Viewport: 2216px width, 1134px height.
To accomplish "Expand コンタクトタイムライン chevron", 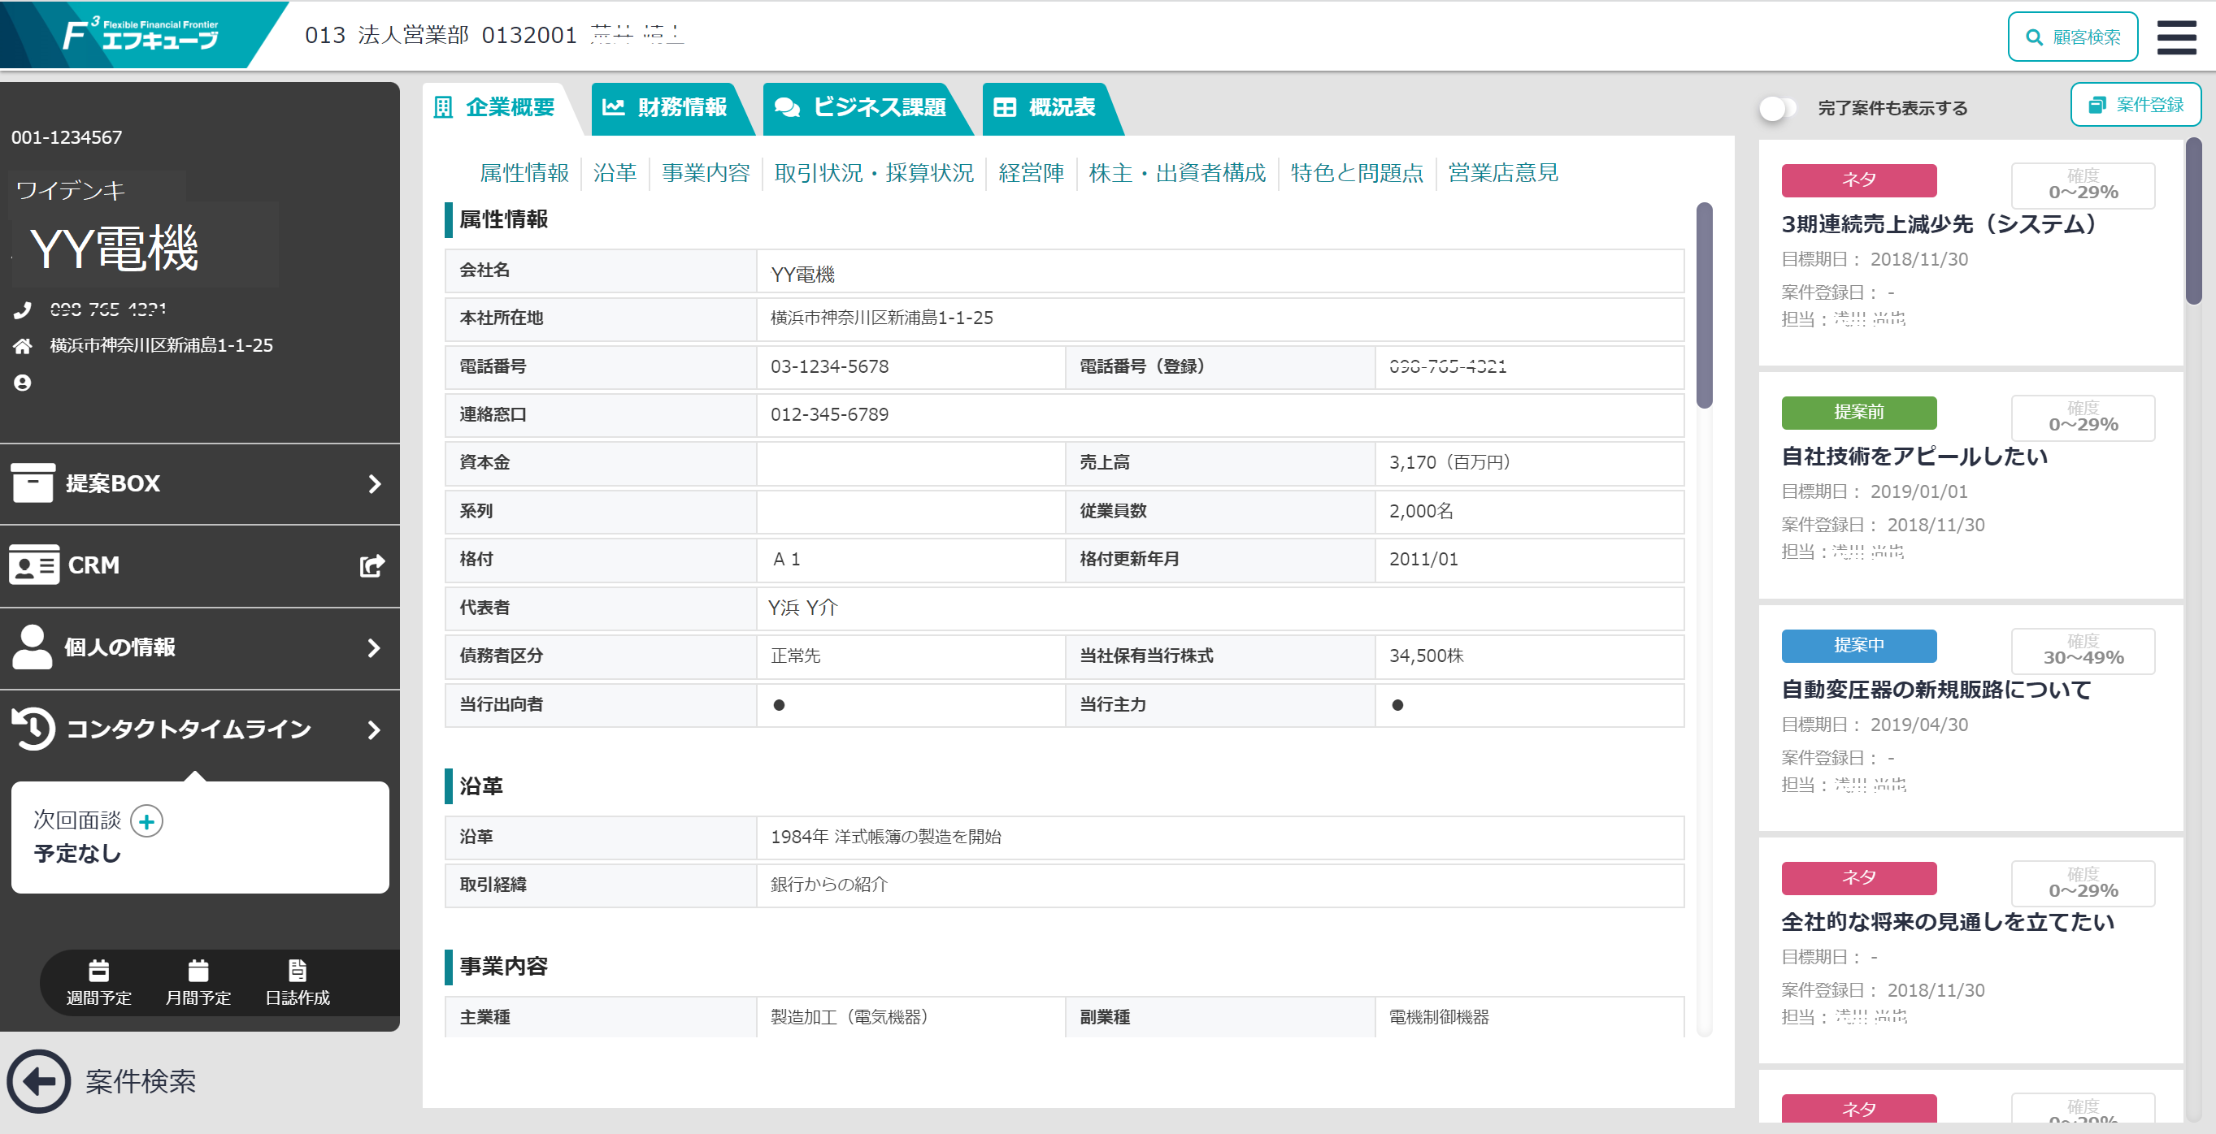I will pos(374,730).
